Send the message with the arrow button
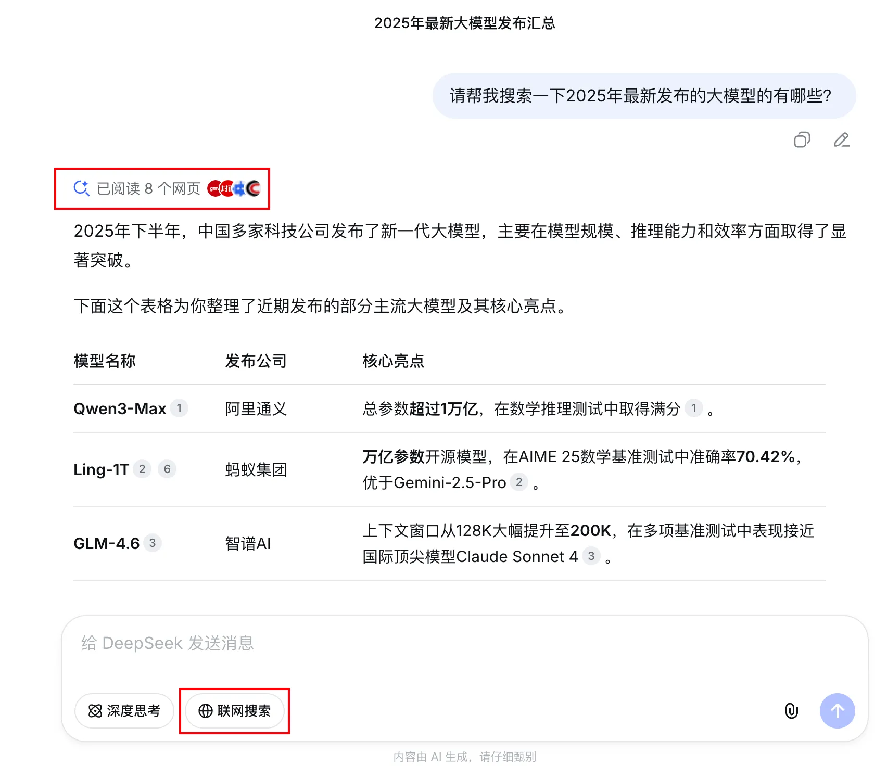This screenshot has height=766, width=887. pyautogui.click(x=837, y=711)
